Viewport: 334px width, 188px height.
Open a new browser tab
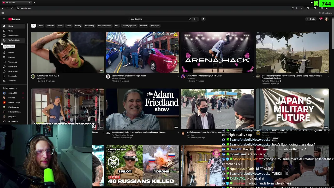tap(34, 3)
